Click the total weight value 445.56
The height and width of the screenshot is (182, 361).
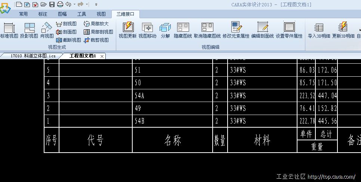coord(327,121)
